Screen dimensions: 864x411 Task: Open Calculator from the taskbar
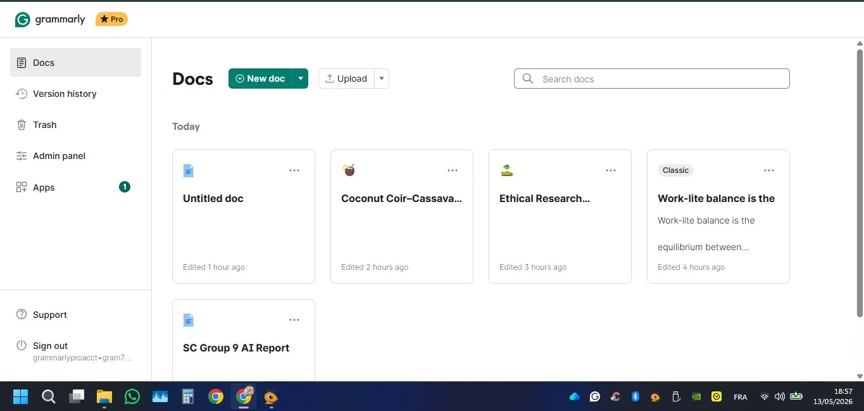coord(188,397)
